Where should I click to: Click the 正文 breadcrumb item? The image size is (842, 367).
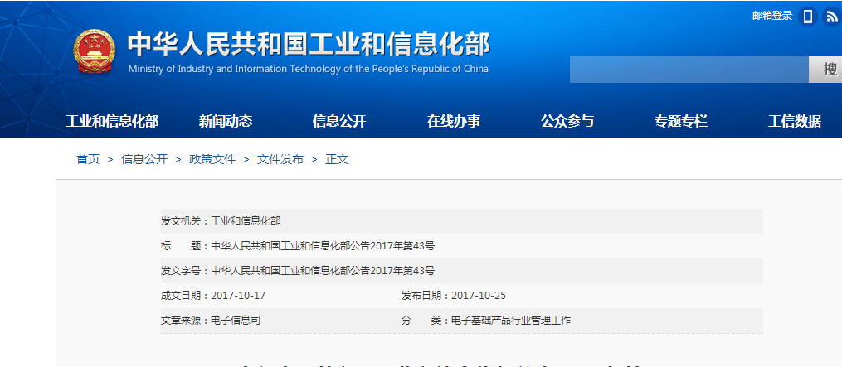click(337, 159)
